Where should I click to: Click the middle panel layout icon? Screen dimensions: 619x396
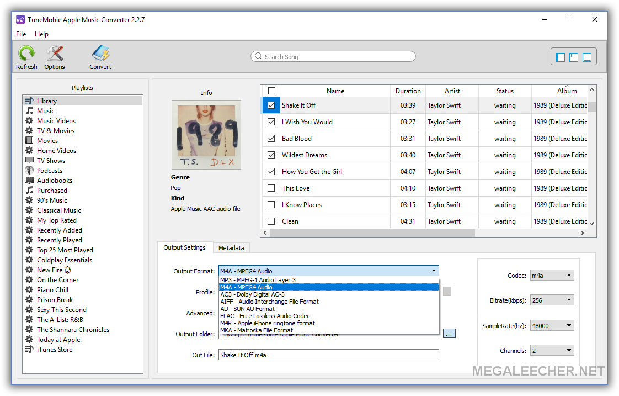point(574,57)
